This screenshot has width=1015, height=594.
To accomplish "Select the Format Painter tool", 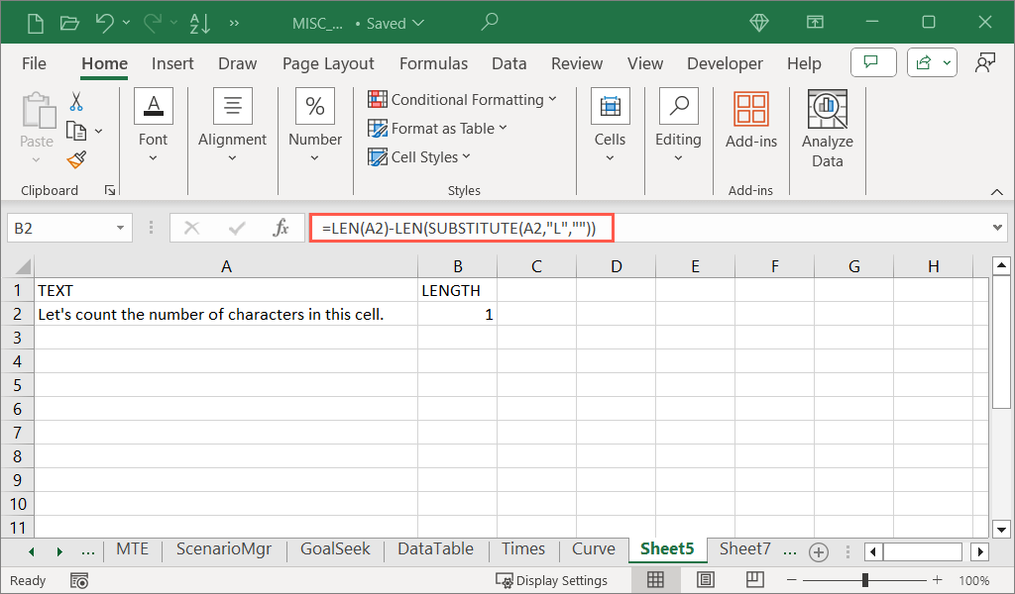I will [x=76, y=159].
